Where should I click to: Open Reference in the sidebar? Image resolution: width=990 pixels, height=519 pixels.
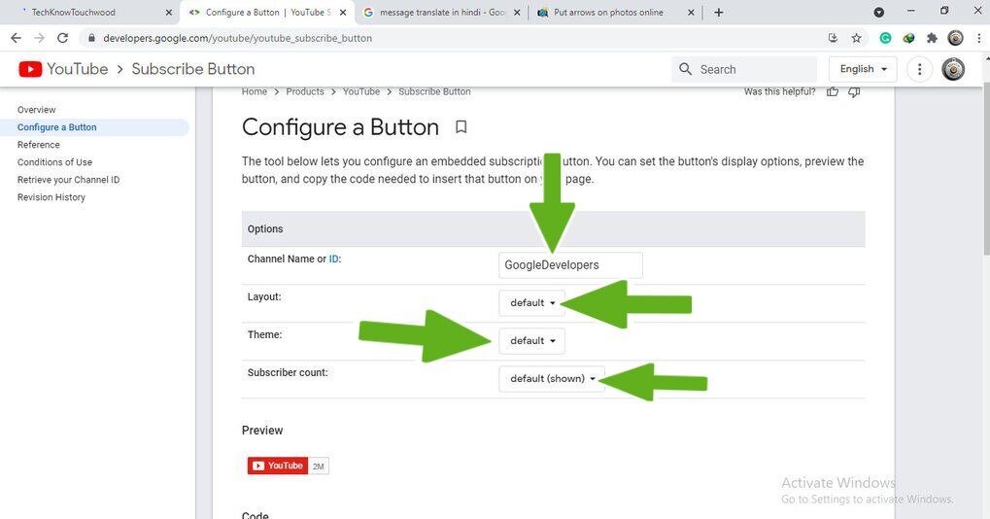pyautogui.click(x=39, y=145)
